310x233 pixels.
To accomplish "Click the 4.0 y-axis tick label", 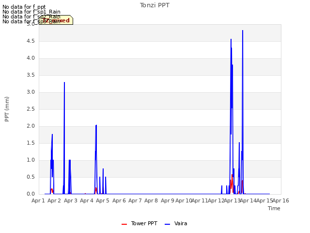I will point(31,58).
